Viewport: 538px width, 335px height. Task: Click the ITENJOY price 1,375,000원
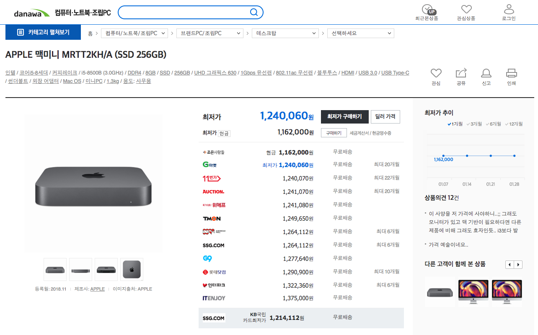coord(298,298)
